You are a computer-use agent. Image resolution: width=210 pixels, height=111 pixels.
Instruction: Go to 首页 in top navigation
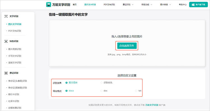74,4
